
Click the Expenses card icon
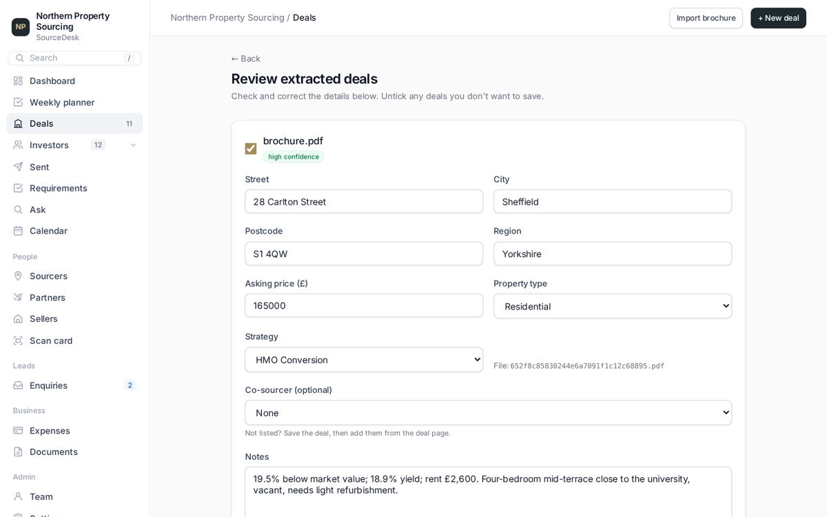[x=19, y=431]
